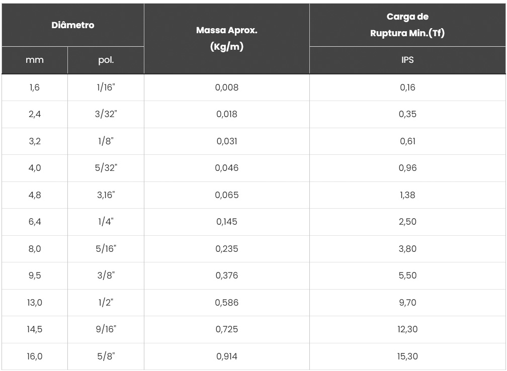
Task: Click rupture load value 0,96
Action: click(x=407, y=168)
